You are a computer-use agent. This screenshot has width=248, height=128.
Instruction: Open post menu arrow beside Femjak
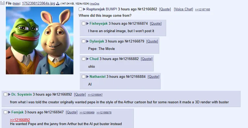[9, 112]
